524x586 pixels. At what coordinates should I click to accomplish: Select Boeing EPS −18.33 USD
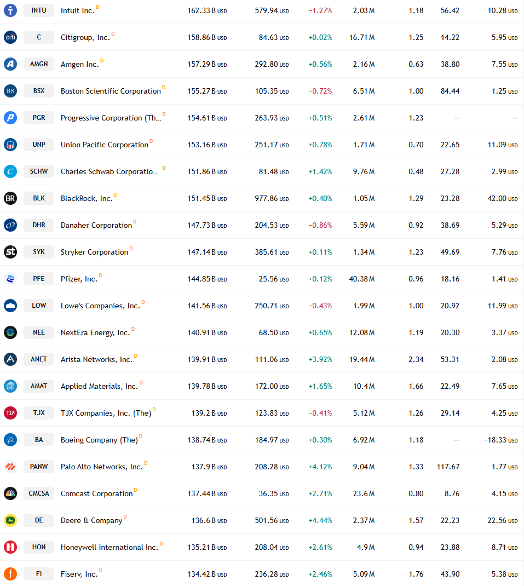click(500, 440)
